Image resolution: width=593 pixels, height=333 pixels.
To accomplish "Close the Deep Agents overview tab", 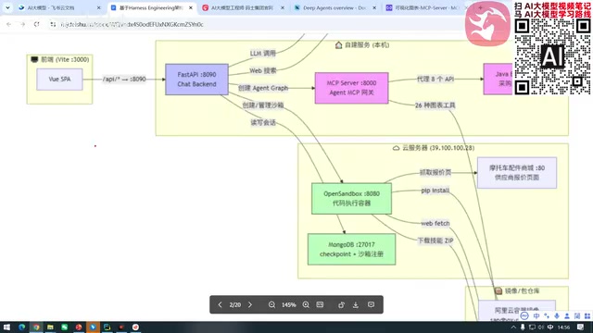I will pos(374,7).
